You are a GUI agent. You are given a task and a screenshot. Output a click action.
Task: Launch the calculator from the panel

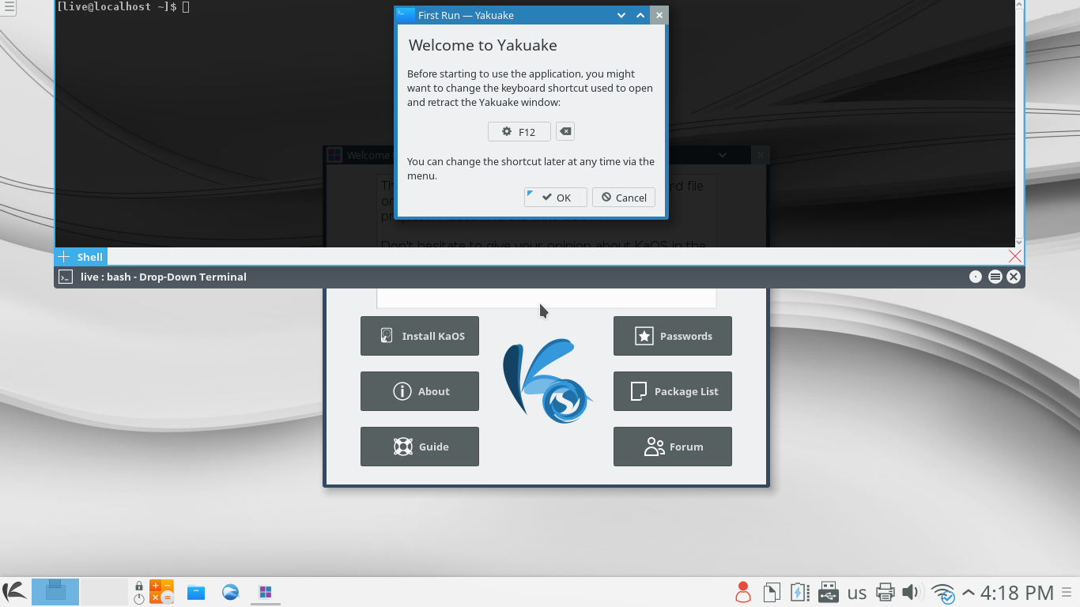(x=161, y=592)
